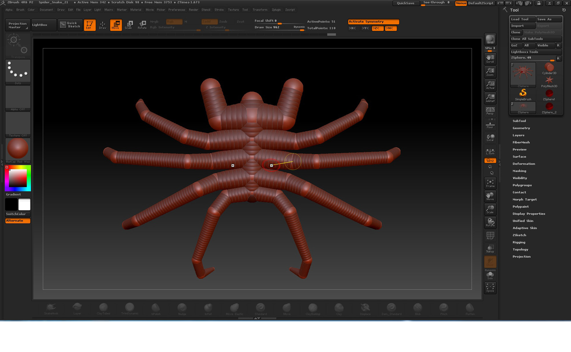The image size is (571, 352).
Task: Activate Quick Sketch mode
Action: coord(70,25)
